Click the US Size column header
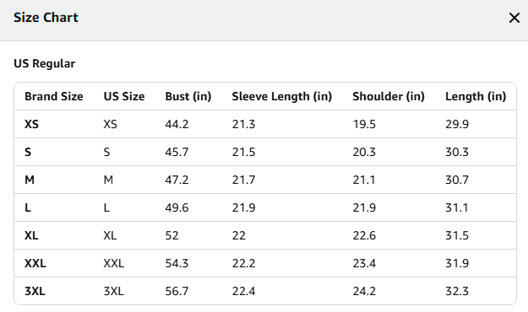The width and height of the screenshot is (528, 312). 124,96
